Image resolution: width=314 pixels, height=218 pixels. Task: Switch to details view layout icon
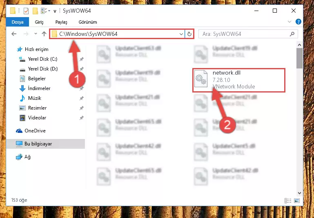pos(288,200)
